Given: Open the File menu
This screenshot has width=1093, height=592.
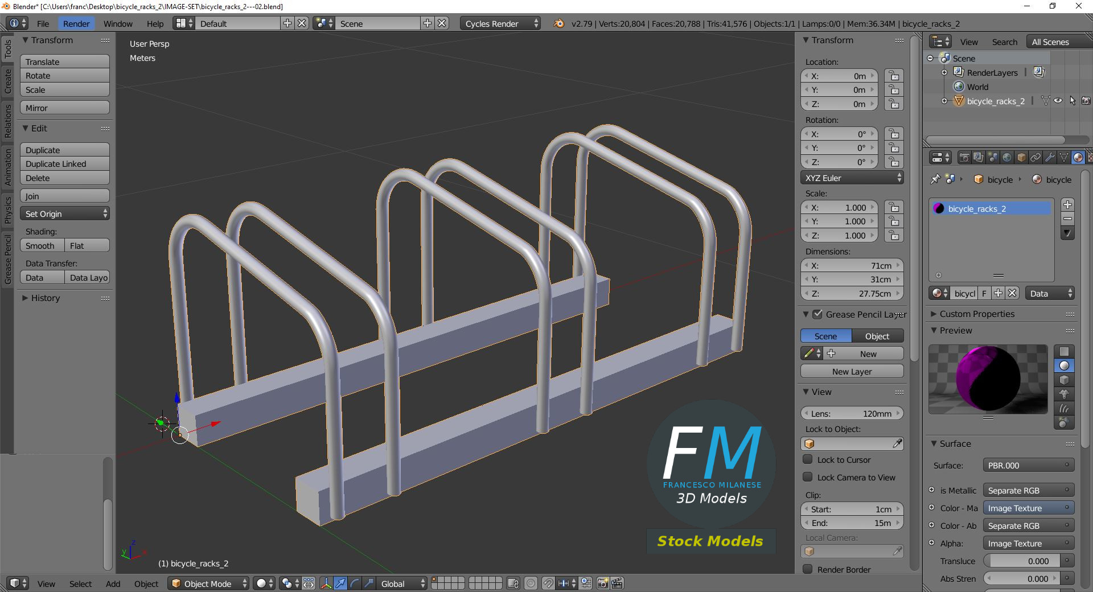Looking at the screenshot, I should (x=43, y=23).
